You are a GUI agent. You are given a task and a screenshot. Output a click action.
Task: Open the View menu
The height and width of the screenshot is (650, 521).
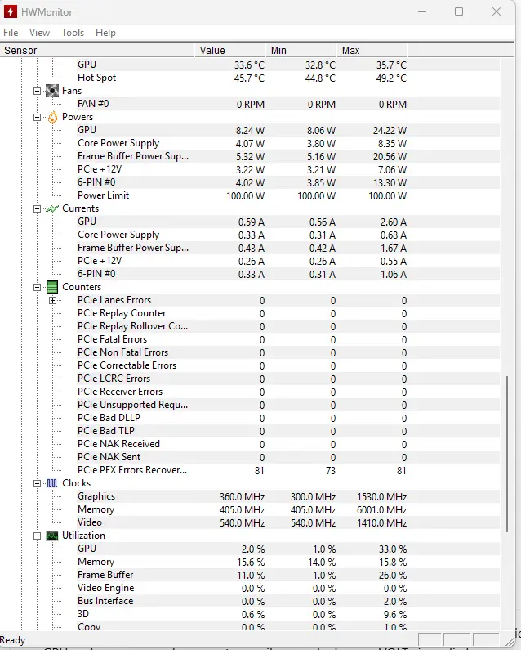39,33
